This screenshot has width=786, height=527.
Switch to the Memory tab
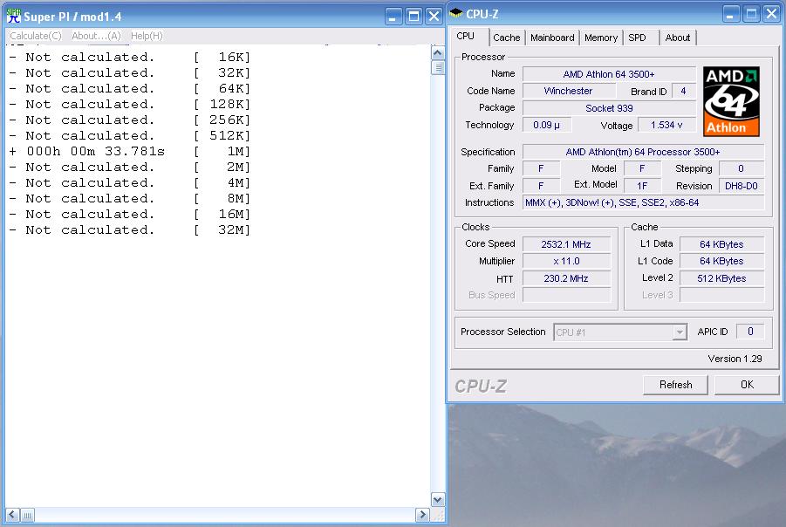point(600,38)
